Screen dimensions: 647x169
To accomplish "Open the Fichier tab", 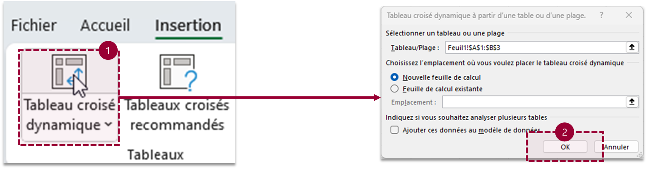I will (34, 26).
